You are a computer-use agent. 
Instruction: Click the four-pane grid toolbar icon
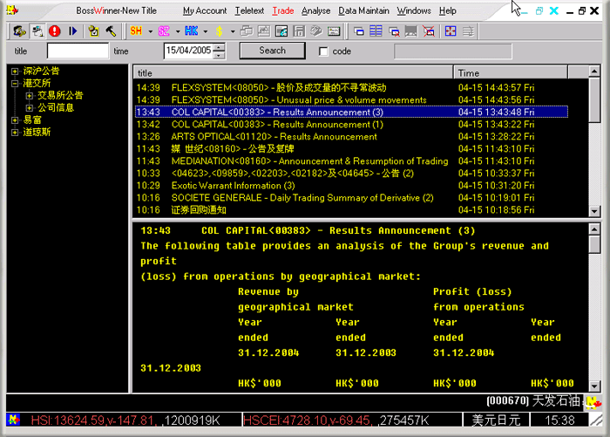(451, 31)
